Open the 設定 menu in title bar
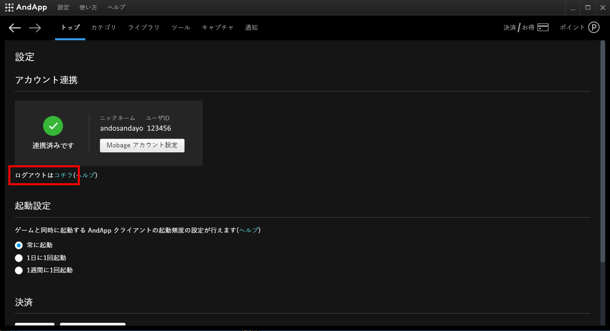The height and width of the screenshot is (331, 610). pyautogui.click(x=63, y=8)
